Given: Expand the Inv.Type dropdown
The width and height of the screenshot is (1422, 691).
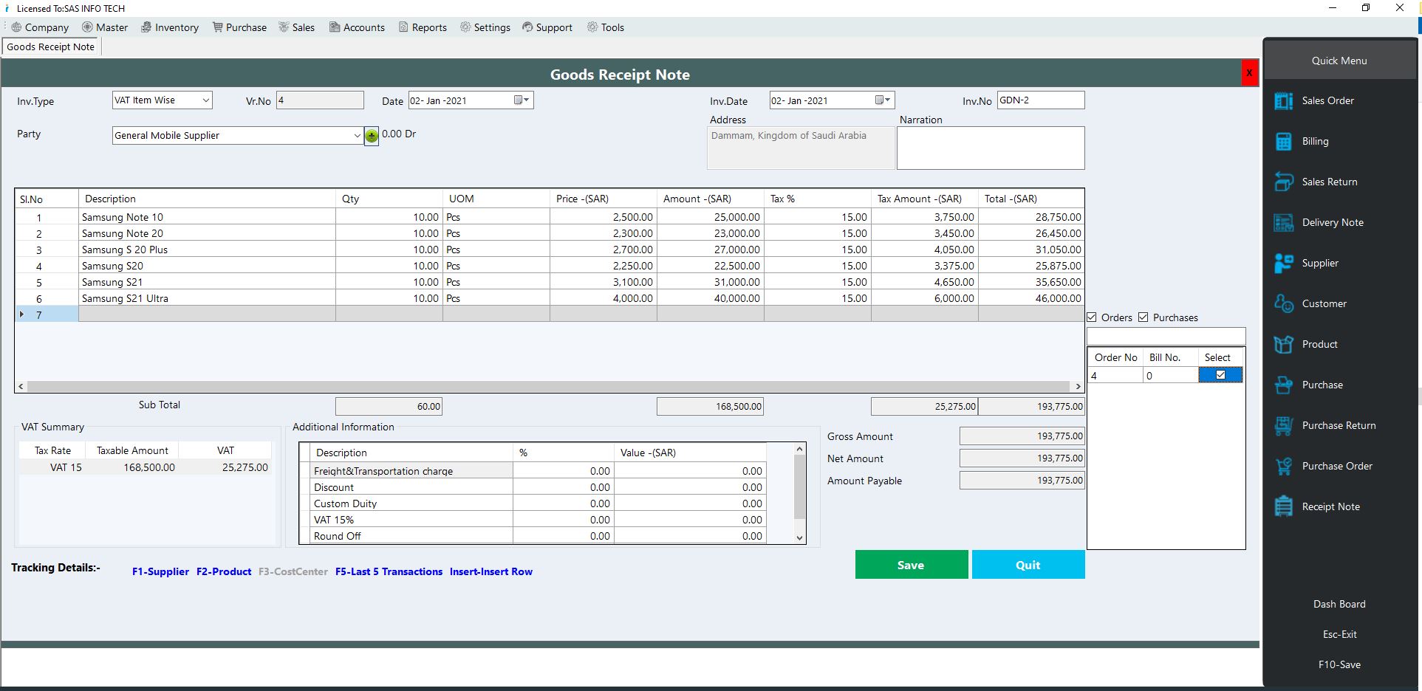Looking at the screenshot, I should (205, 100).
